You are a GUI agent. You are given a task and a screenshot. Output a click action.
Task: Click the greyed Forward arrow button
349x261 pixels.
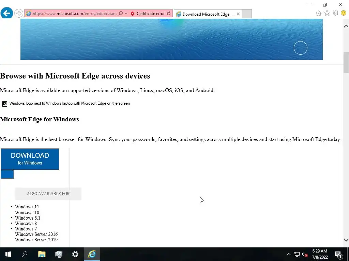point(19,13)
